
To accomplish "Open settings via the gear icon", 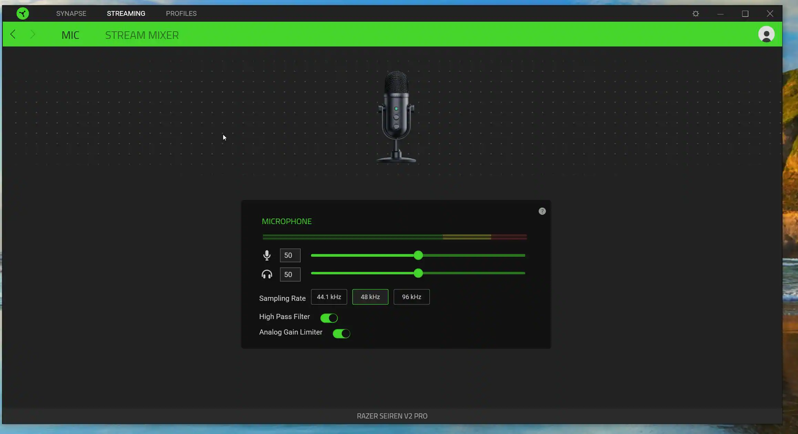I will 696,14.
